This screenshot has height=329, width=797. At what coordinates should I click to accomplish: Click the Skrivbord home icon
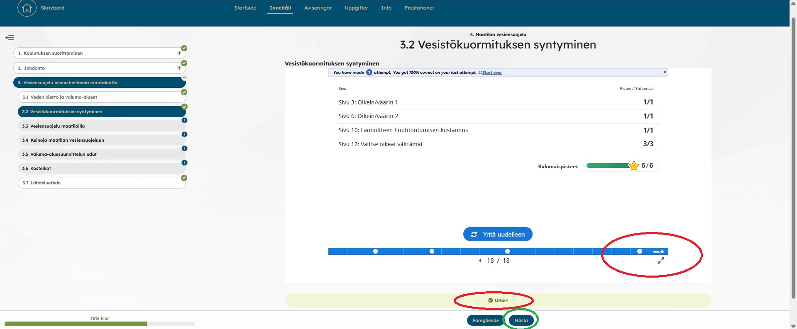tap(27, 8)
